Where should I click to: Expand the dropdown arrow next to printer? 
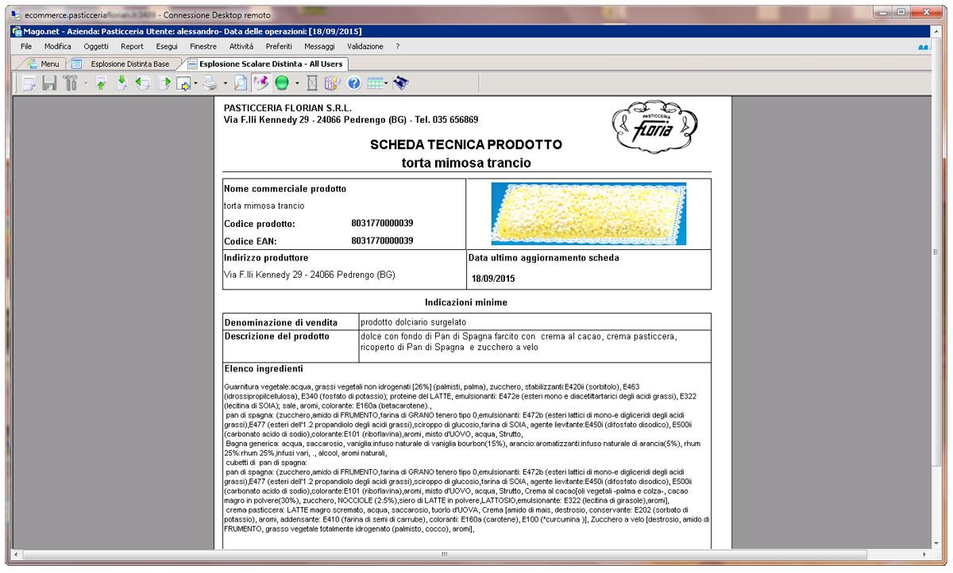(x=226, y=83)
